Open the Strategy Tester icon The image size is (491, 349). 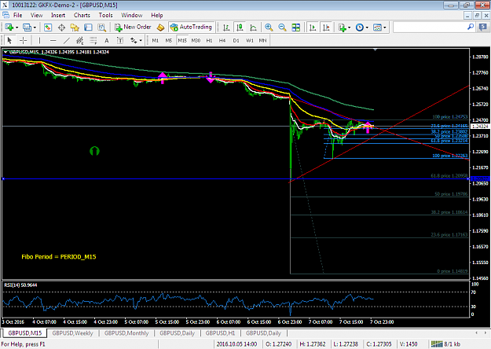coord(102,28)
